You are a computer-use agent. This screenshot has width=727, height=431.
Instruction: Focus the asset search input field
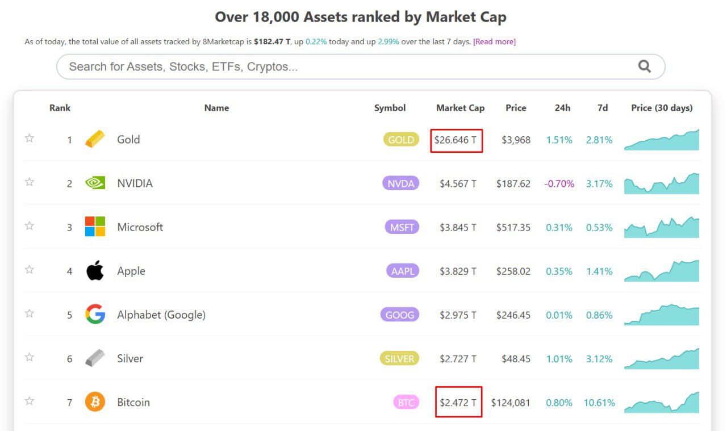pyautogui.click(x=341, y=66)
